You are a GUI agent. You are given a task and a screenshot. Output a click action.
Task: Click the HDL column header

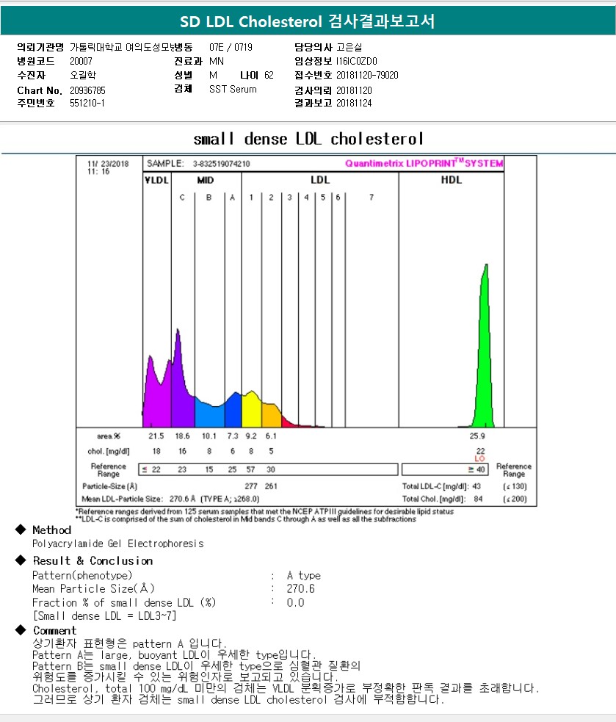[x=452, y=180]
